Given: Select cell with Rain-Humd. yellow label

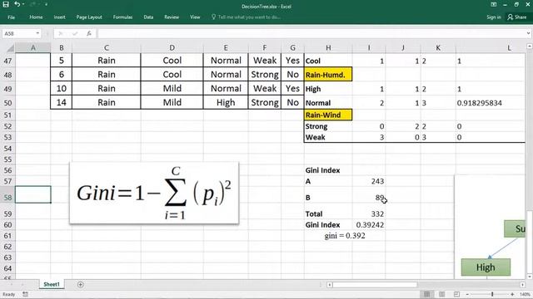Looking at the screenshot, I should tap(328, 75).
